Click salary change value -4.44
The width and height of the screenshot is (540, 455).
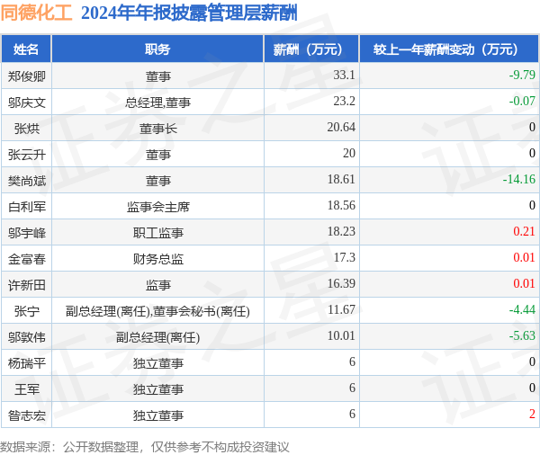tap(522, 309)
